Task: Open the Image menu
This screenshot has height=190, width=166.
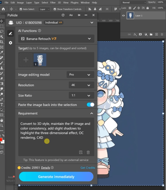Action: point(20,2)
